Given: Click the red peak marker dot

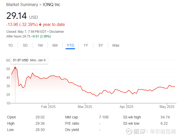Looking at the screenshot, I should click(x=15, y=68).
